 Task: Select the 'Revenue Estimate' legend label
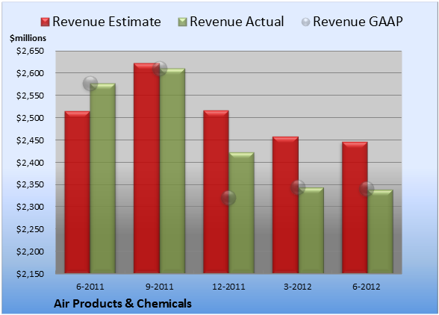tap(107, 22)
